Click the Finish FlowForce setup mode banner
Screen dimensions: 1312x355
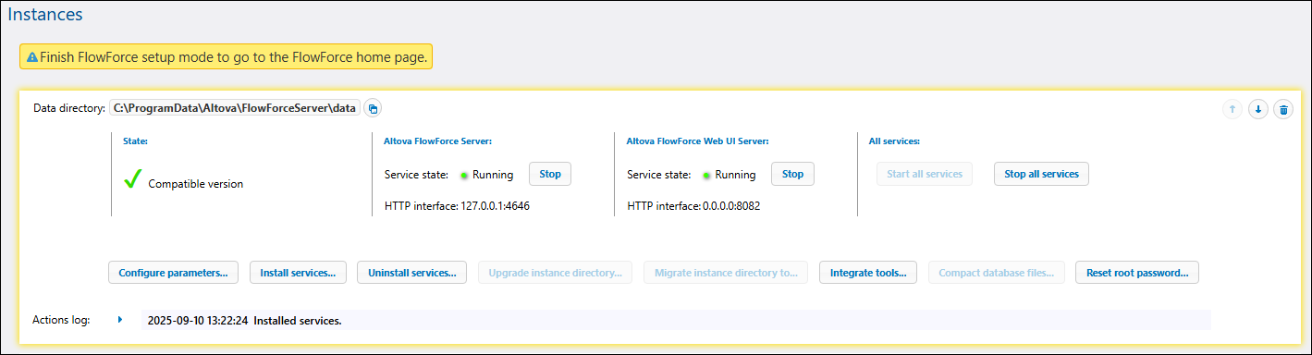click(227, 57)
